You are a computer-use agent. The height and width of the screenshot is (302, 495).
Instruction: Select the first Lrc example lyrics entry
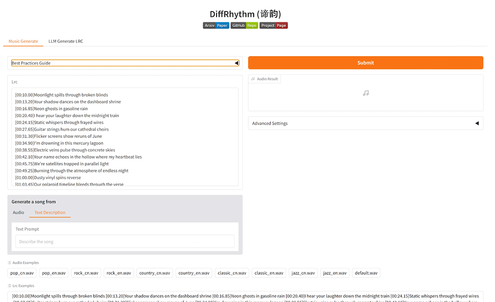point(245,297)
